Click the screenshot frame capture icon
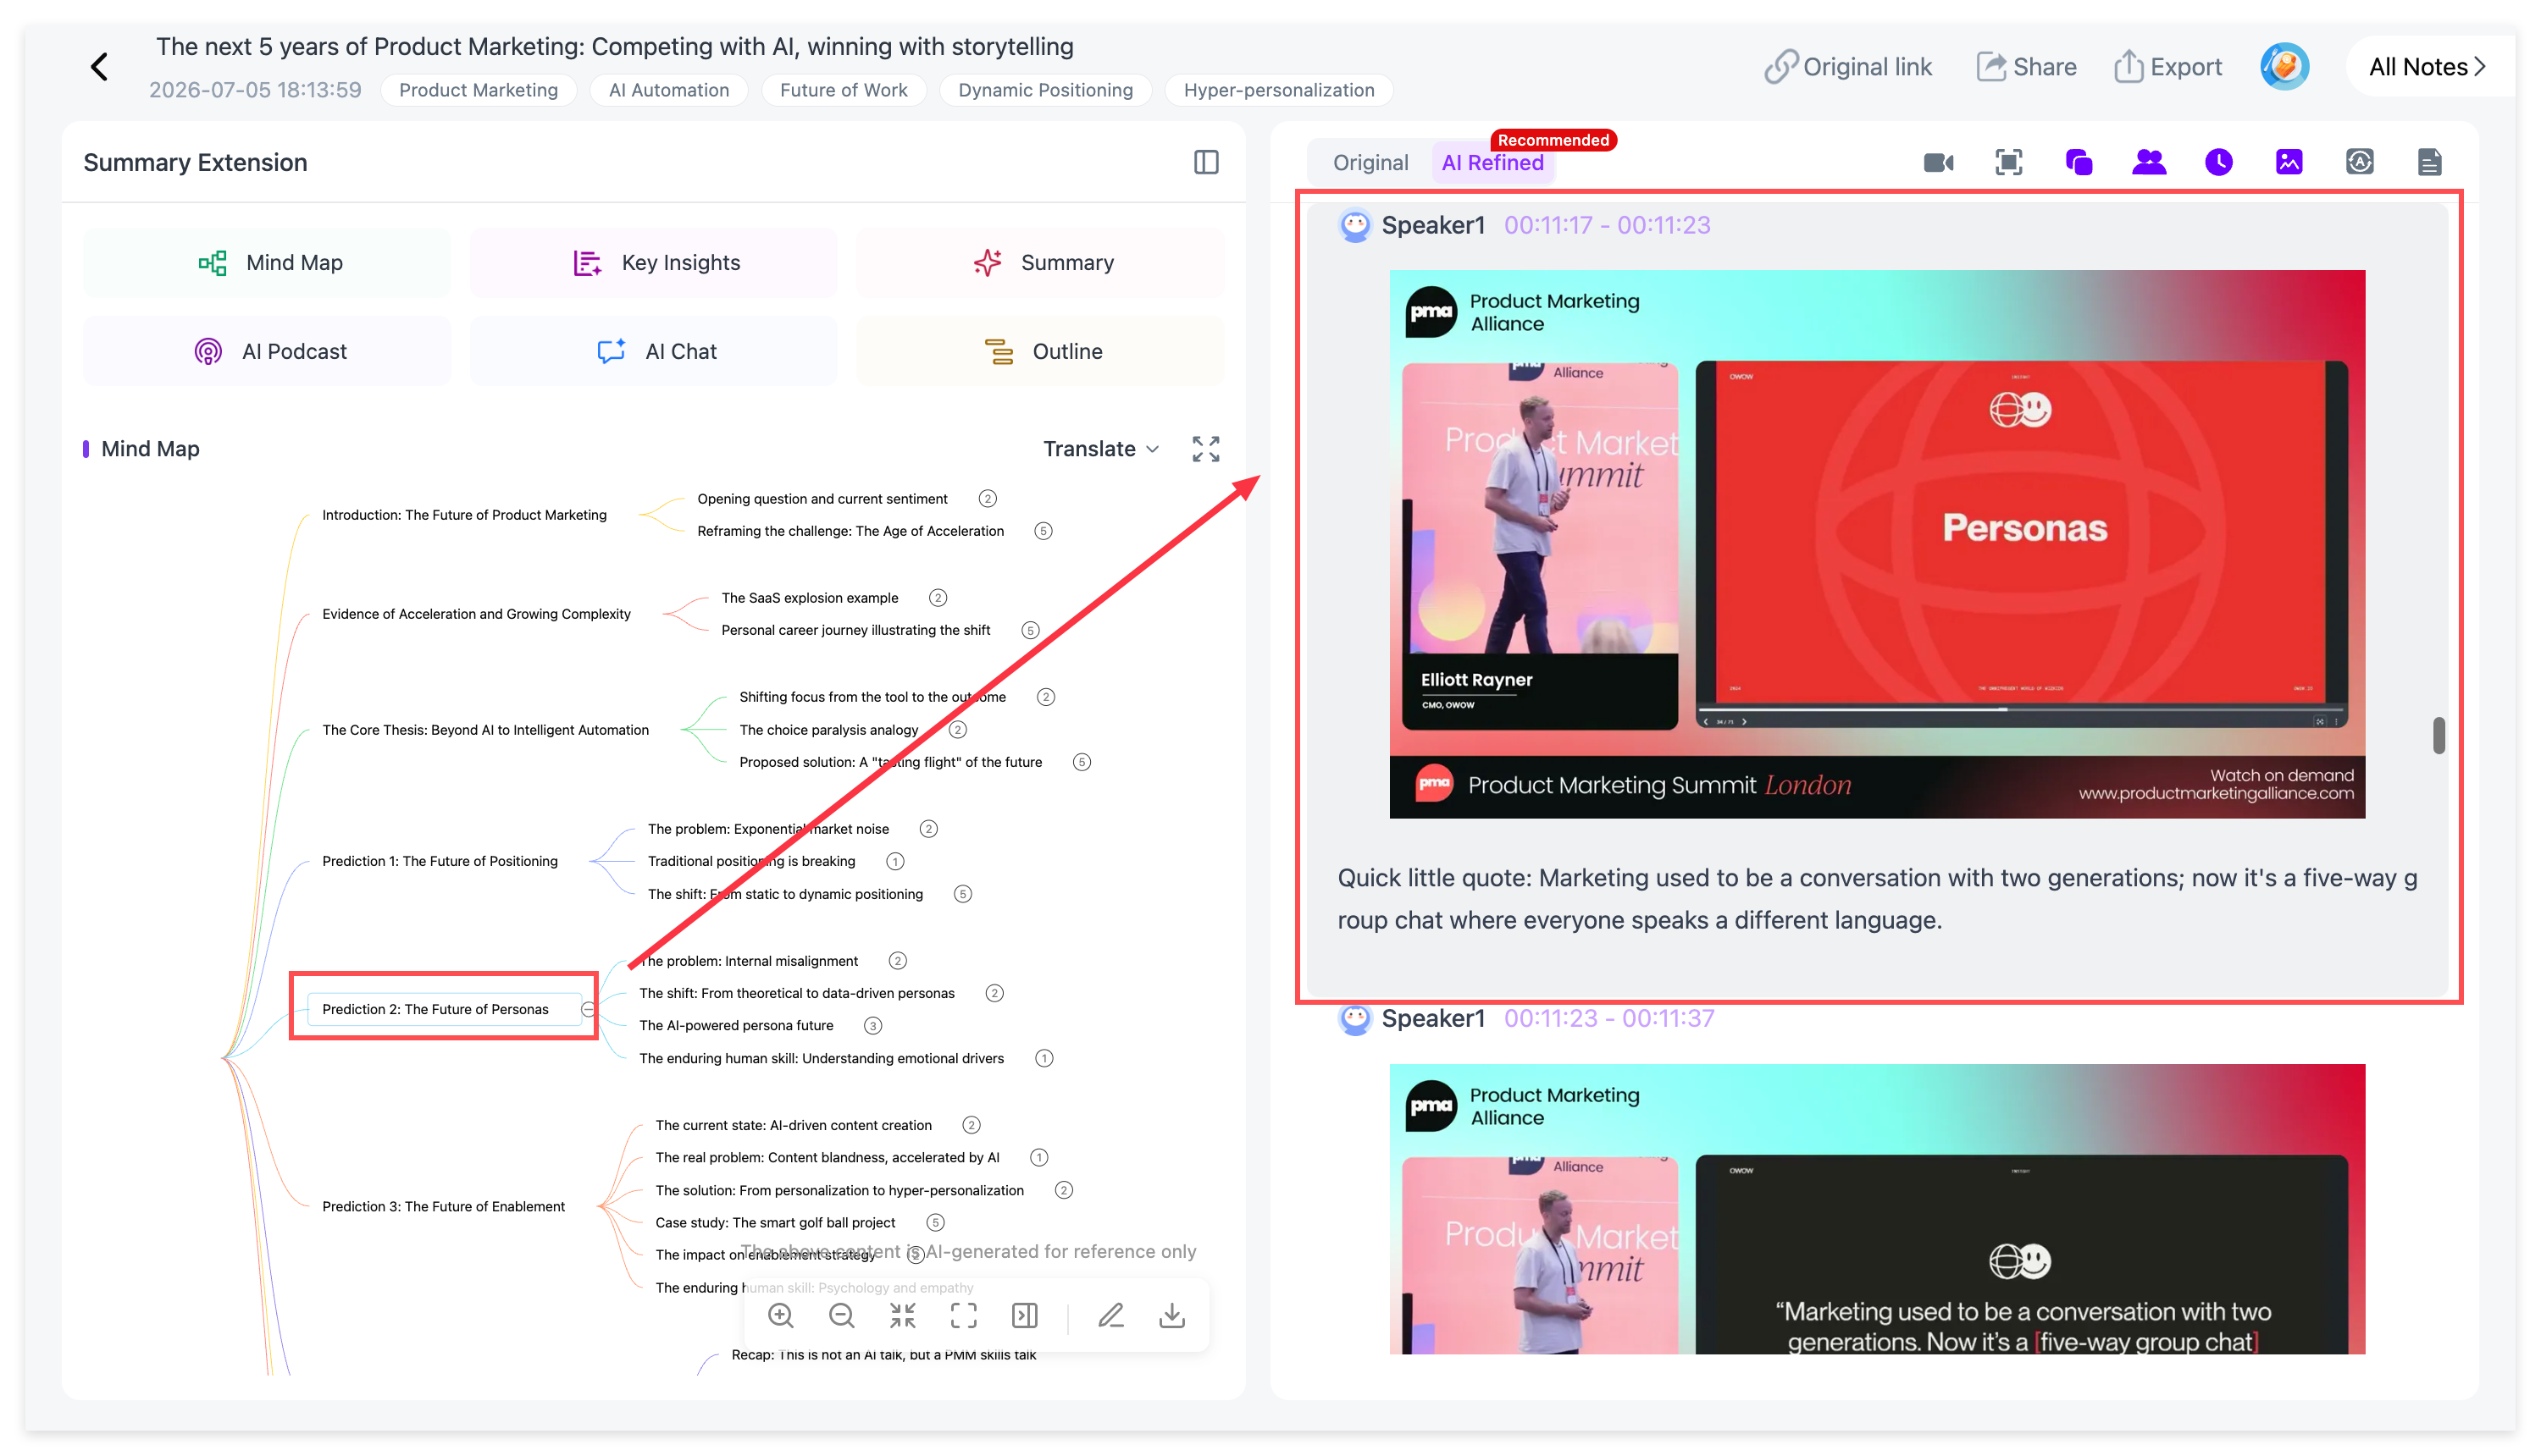This screenshot has width=2541, height=1456. point(2007,162)
